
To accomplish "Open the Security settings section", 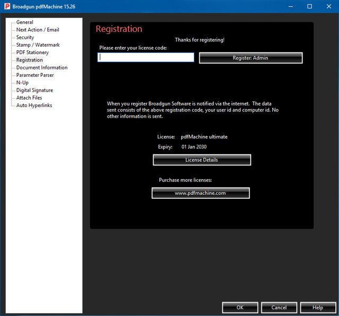I will tap(25, 38).
